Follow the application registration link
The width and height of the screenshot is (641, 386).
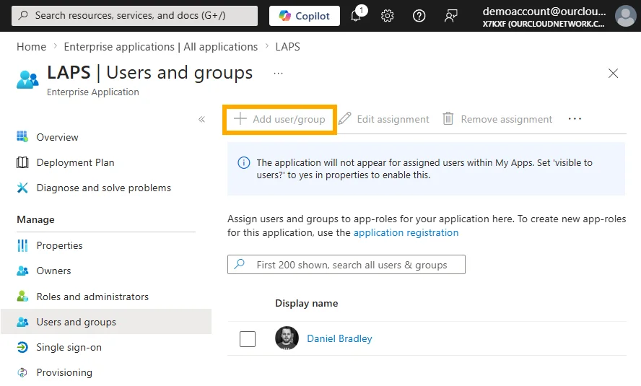pos(406,232)
